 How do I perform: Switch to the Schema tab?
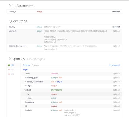(26, 65)
